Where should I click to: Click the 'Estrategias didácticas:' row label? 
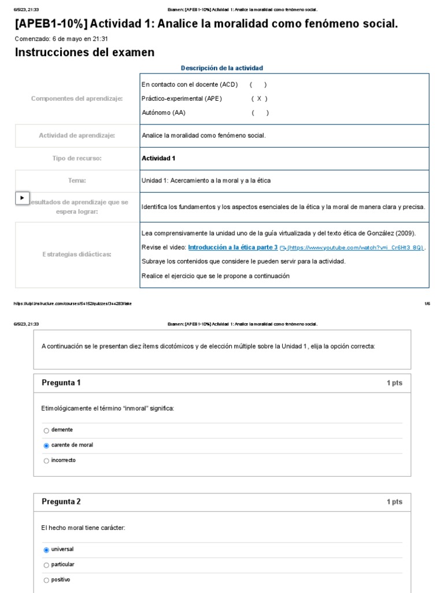77,254
